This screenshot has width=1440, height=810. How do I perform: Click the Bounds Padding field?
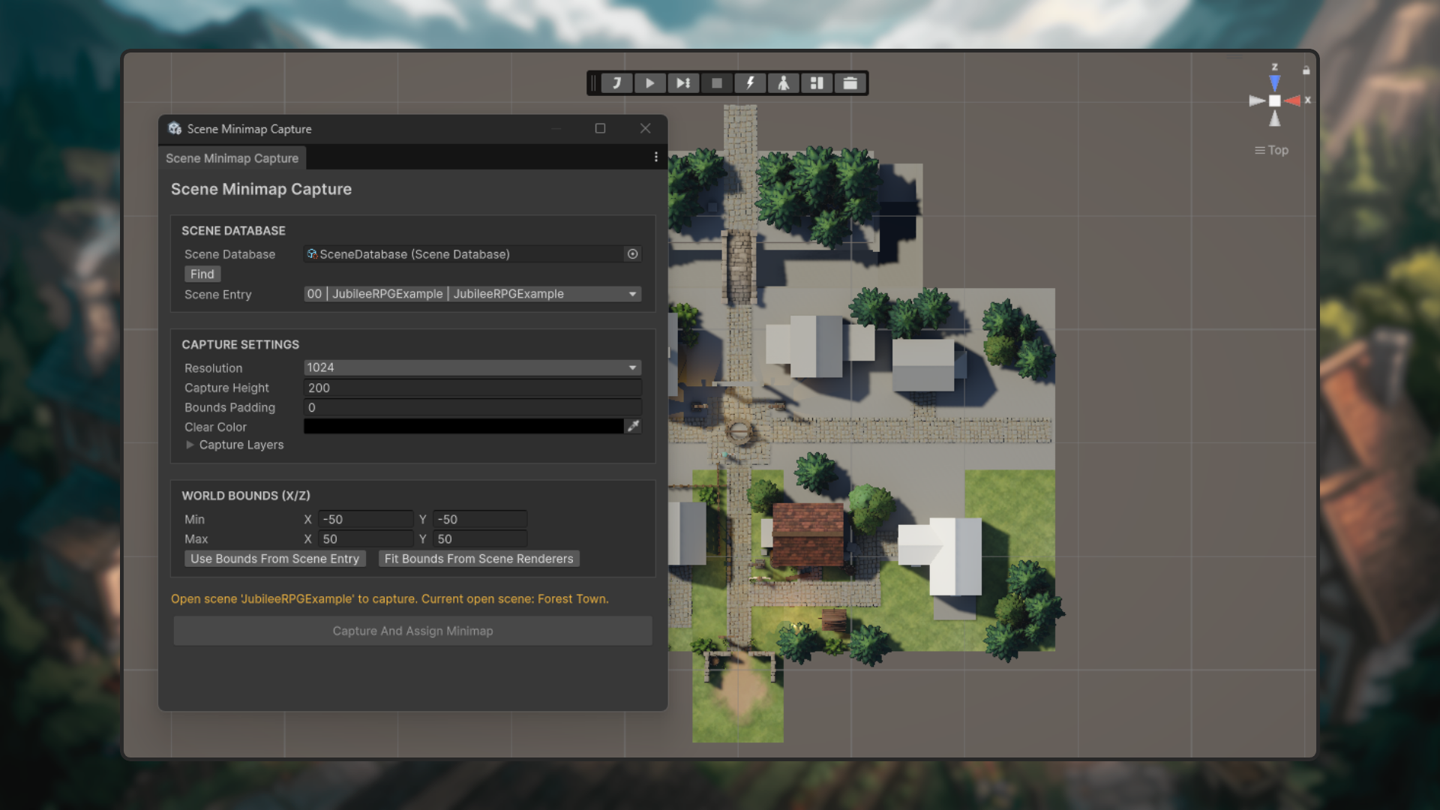pos(472,407)
